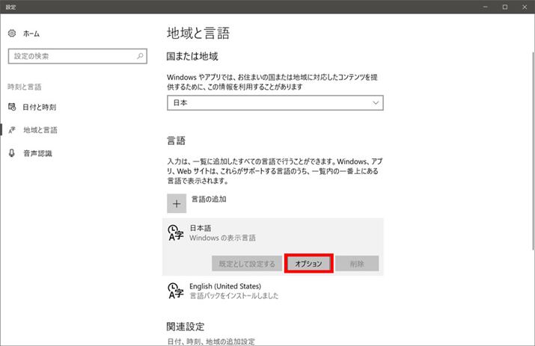Click 言語の追加 label
The image size is (535, 346).
point(209,199)
